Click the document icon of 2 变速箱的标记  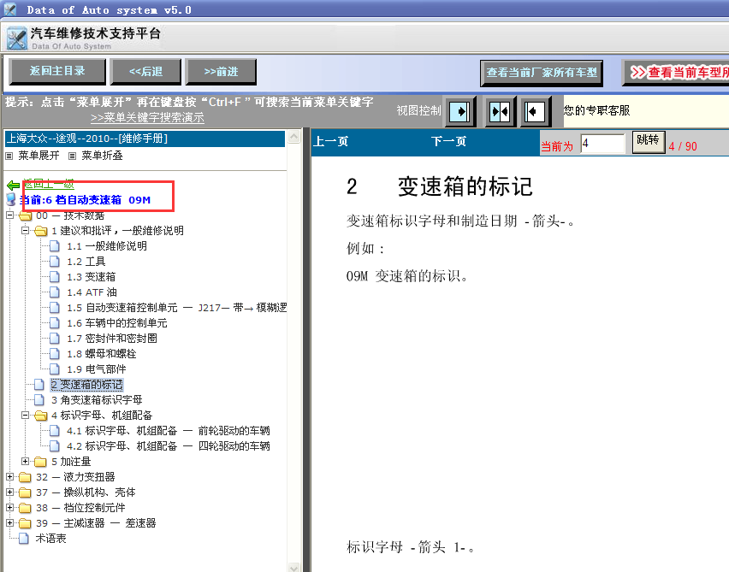coord(38,384)
